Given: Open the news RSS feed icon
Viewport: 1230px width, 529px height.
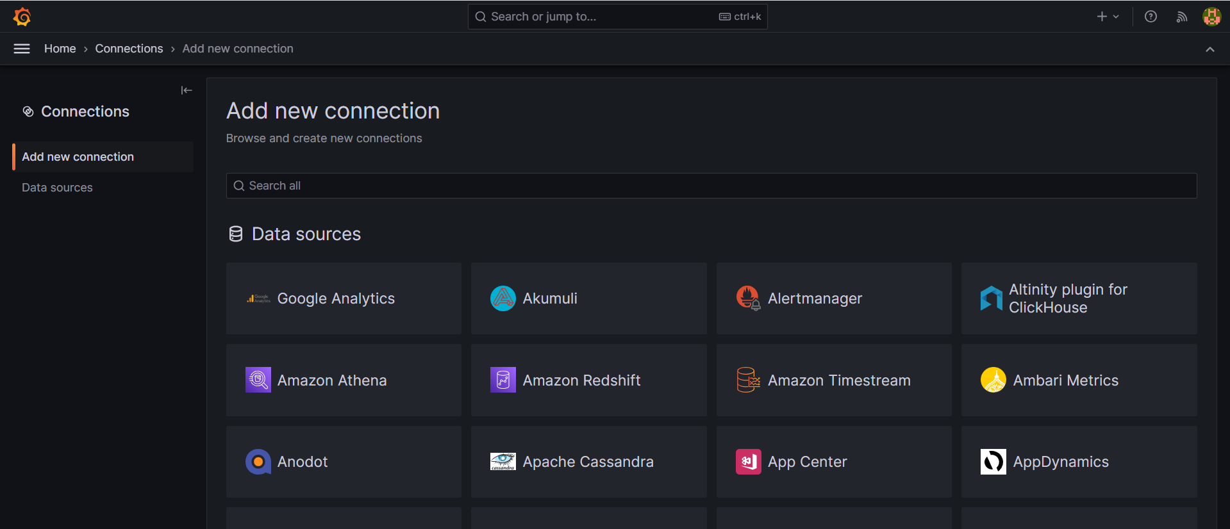Looking at the screenshot, I should 1181,17.
